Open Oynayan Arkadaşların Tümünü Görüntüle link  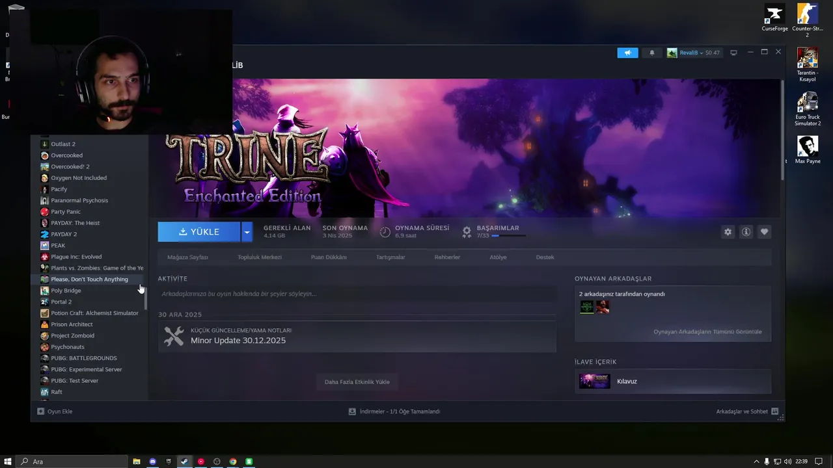tap(707, 331)
